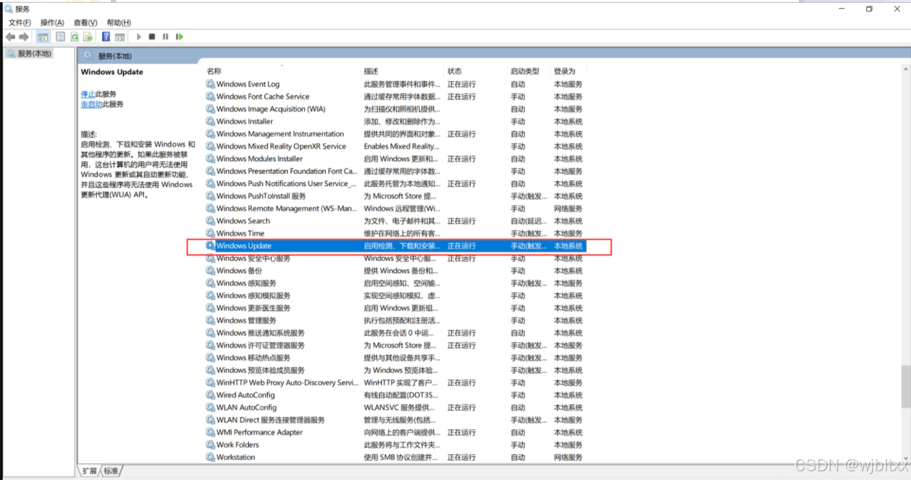The height and width of the screenshot is (480, 911).
Task: Select the Windows 预览体验成员服务 row
Action: coord(395,370)
